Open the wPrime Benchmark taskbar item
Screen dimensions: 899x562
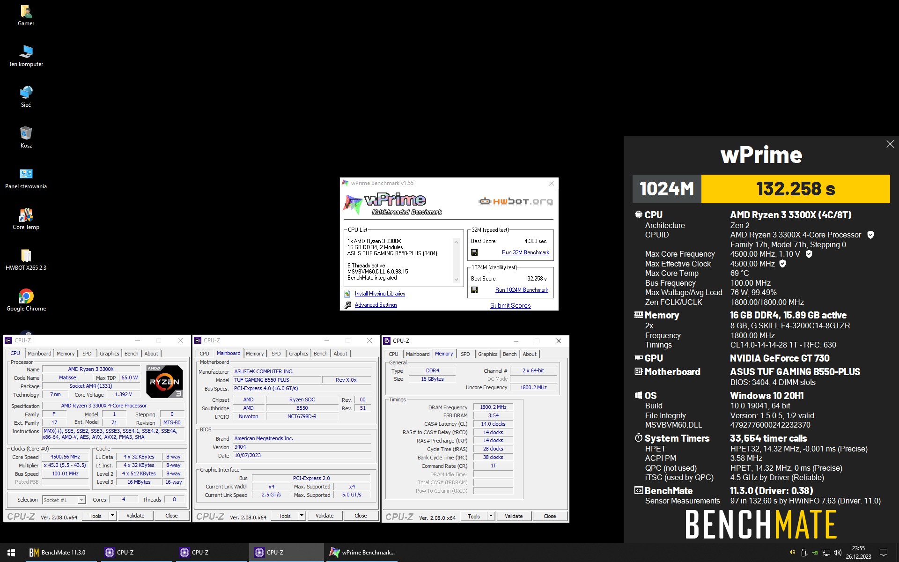click(363, 553)
